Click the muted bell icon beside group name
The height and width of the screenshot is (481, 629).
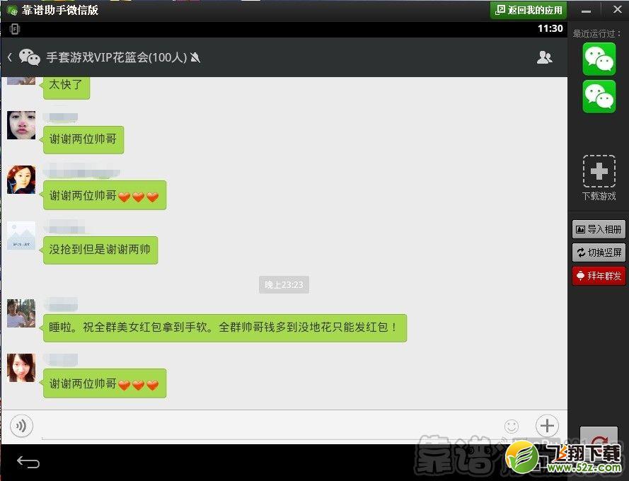(195, 58)
